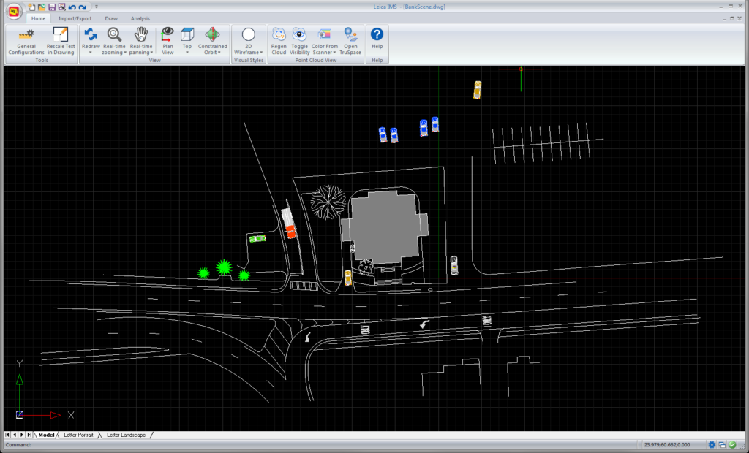Click Regen Cloud

(279, 41)
